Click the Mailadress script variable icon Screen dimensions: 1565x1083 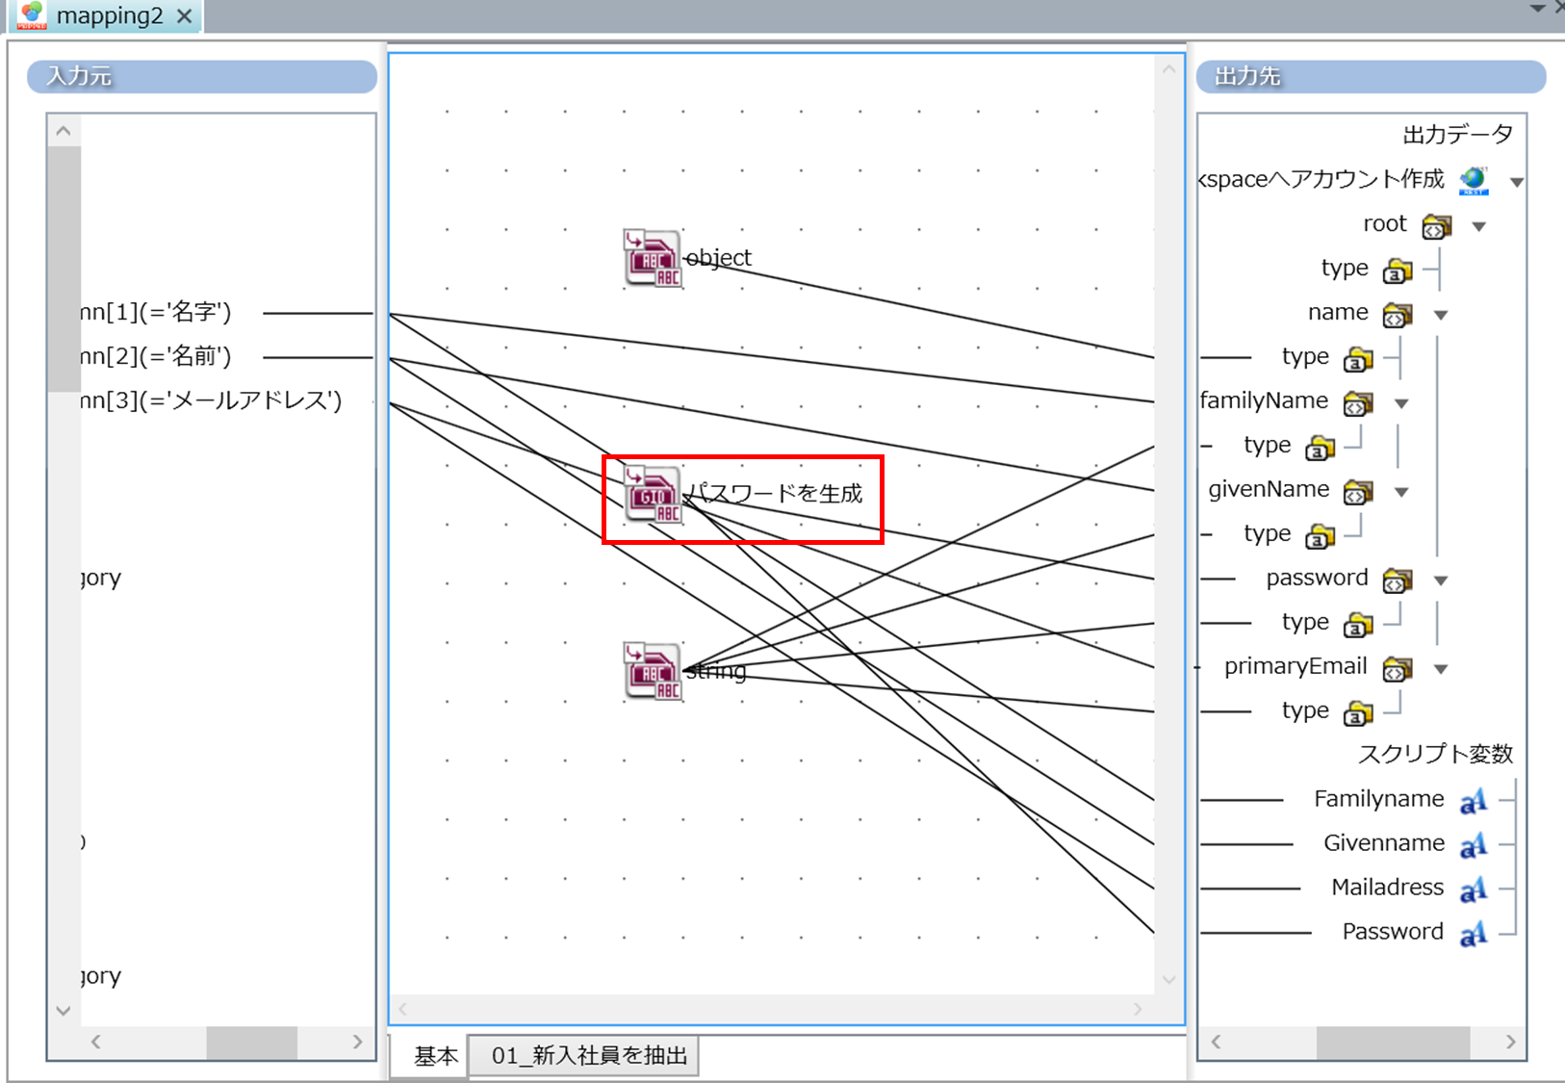coord(1474,890)
